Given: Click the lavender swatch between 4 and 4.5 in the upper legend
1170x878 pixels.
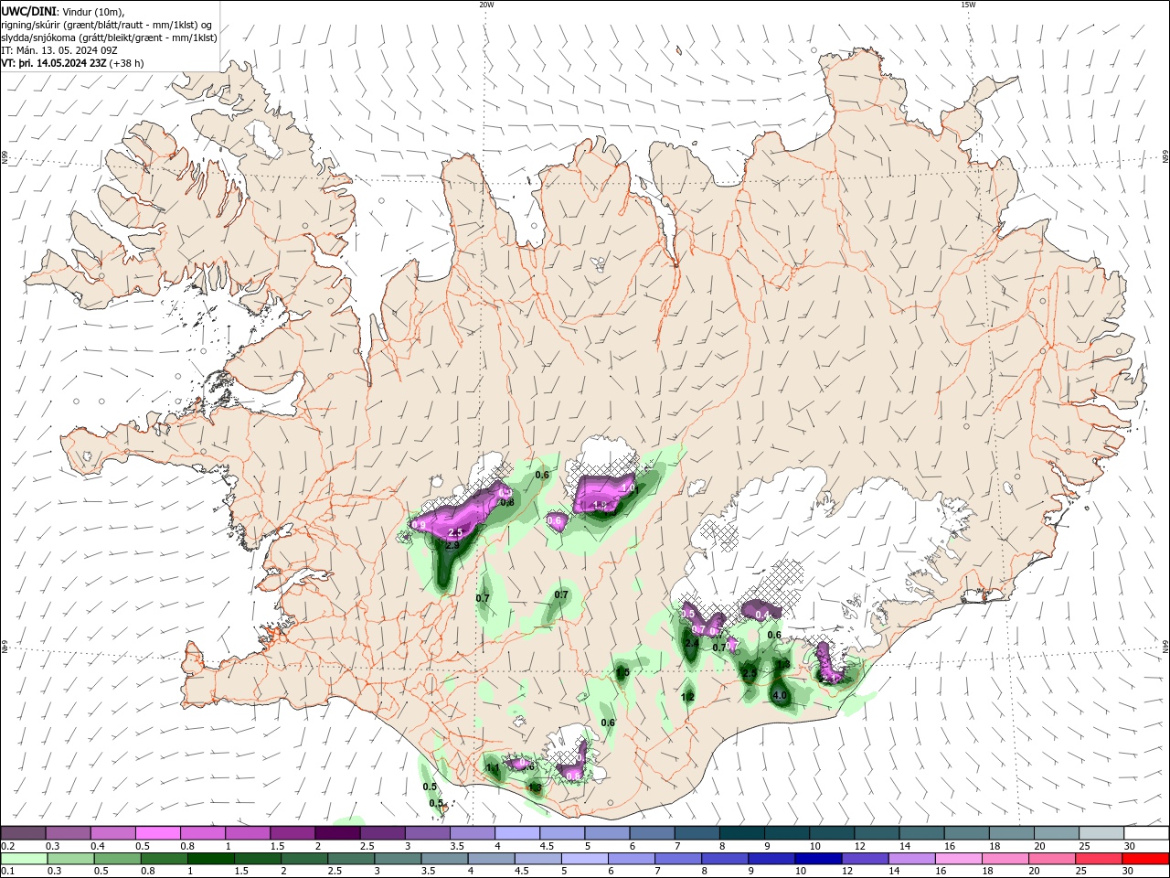Looking at the screenshot, I should [517, 832].
